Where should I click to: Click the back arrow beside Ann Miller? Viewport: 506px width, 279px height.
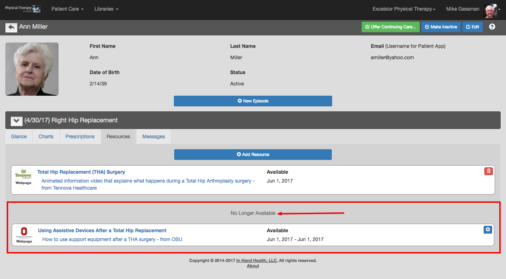(11, 27)
